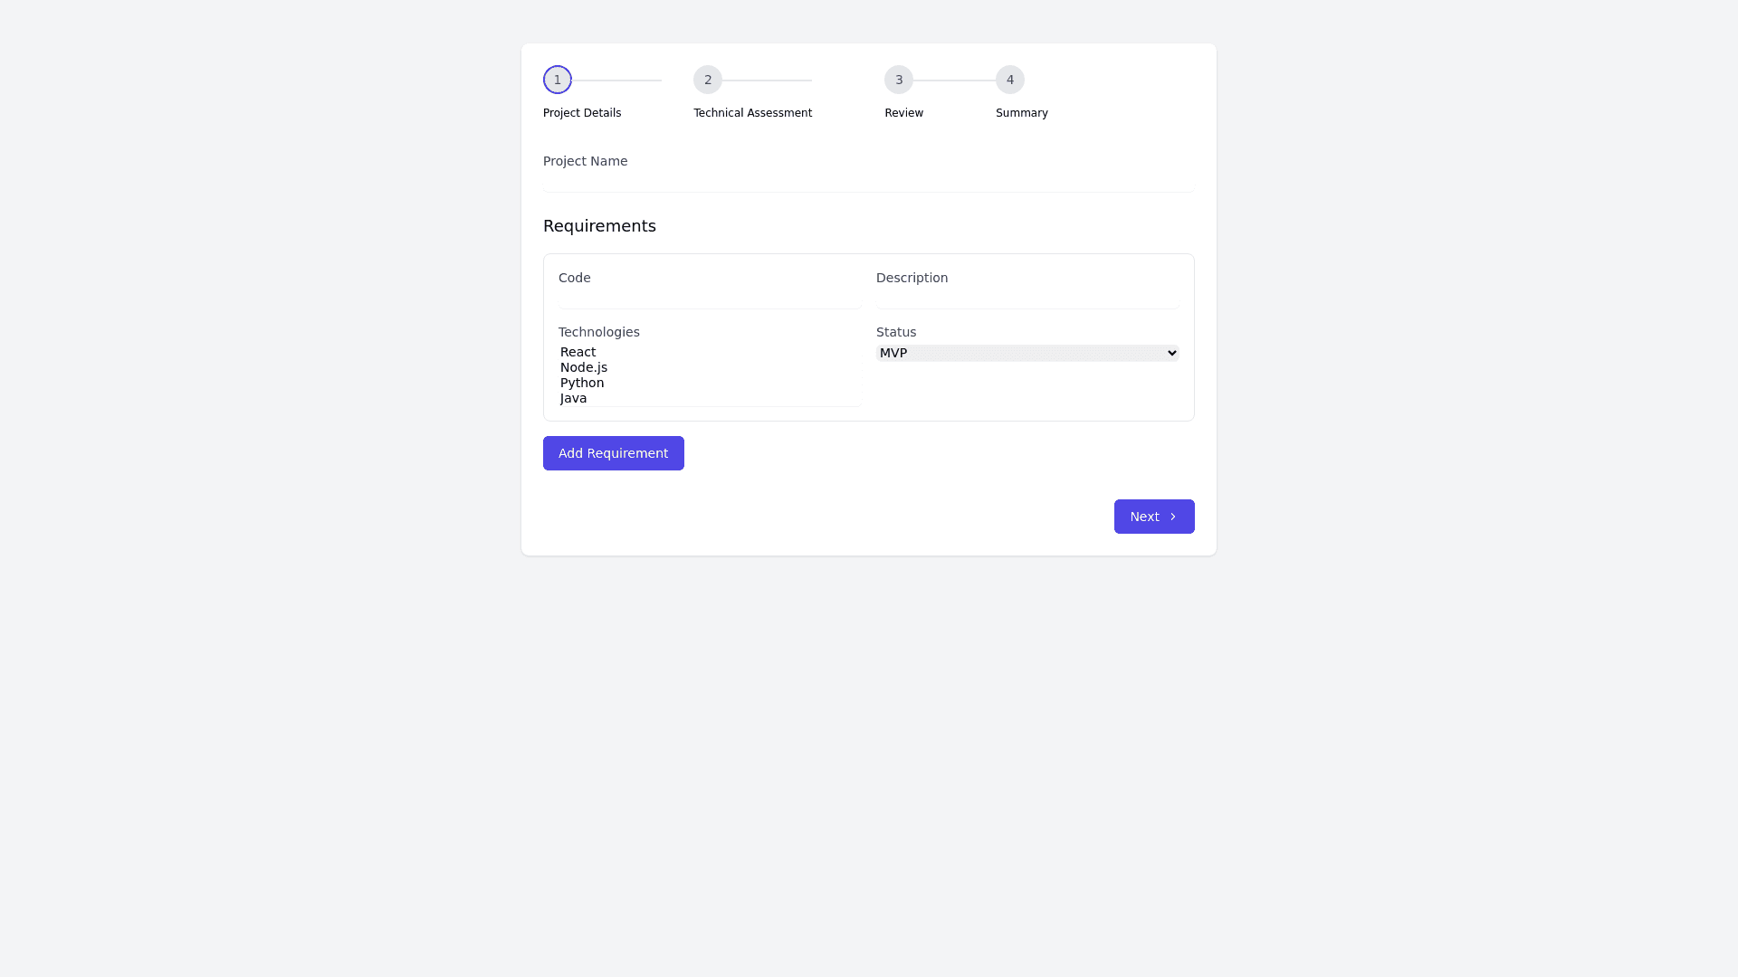Open the Status dropdown showing MVP
The width and height of the screenshot is (1738, 977).
[x=1027, y=353]
